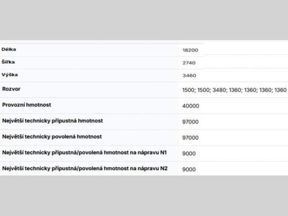Image resolution: width=288 pixels, height=216 pixels.
Task: Click the Šířka row label
Action: (x=9, y=62)
